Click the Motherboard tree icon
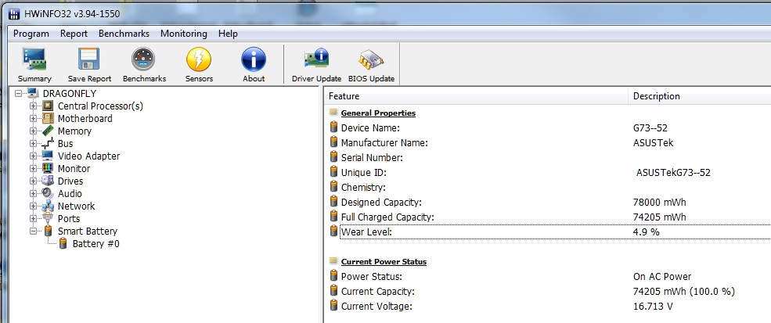Viewport: 771px width, 323px height. pyautogui.click(x=48, y=118)
